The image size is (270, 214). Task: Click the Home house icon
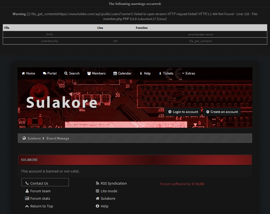pos(23,73)
